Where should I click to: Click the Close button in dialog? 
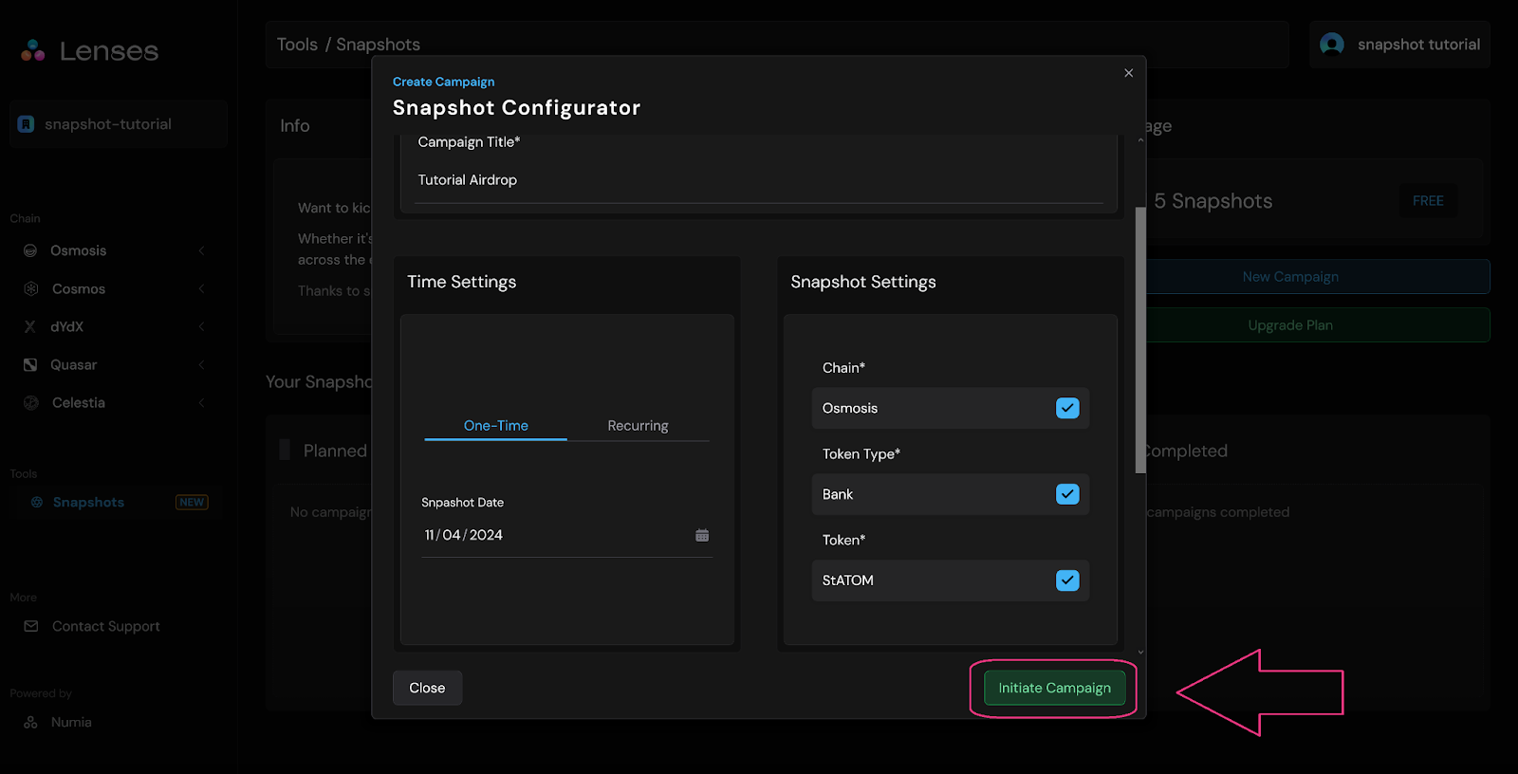coord(427,688)
